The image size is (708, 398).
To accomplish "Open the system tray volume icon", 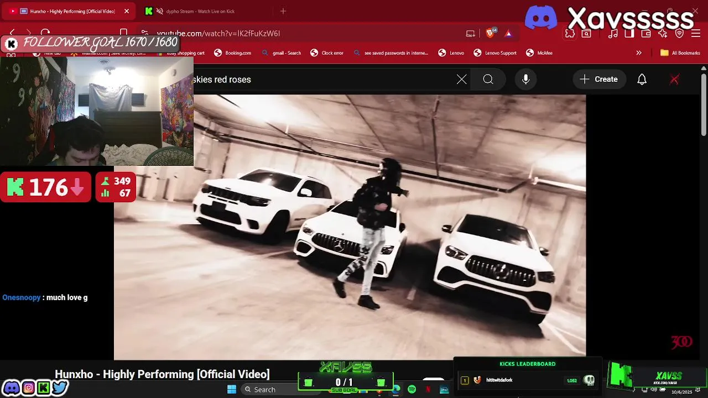I will [654, 390].
